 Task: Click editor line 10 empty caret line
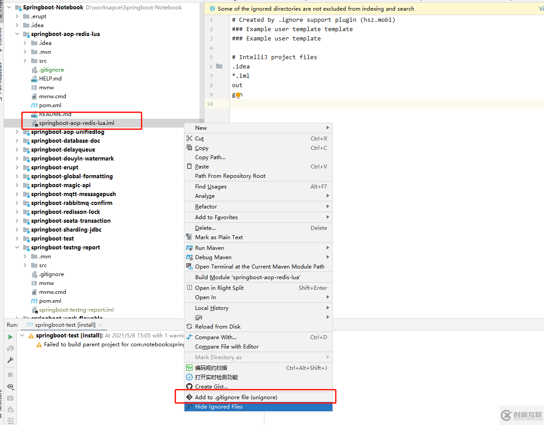pyautogui.click(x=387, y=104)
